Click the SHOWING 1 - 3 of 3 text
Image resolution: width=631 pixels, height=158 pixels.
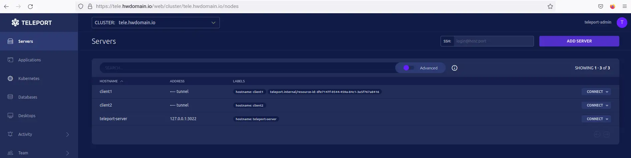[592, 68]
